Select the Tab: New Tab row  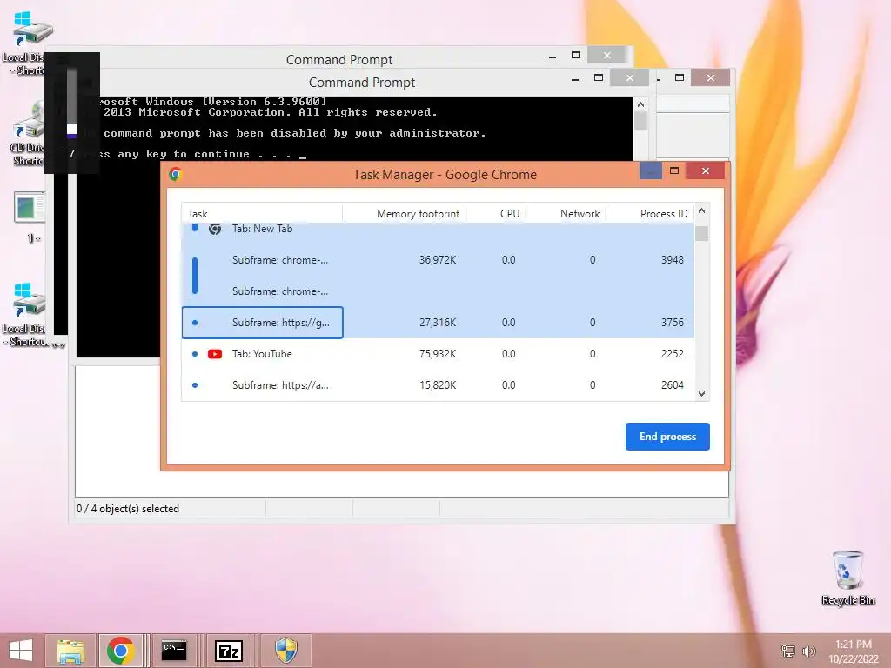pos(438,229)
